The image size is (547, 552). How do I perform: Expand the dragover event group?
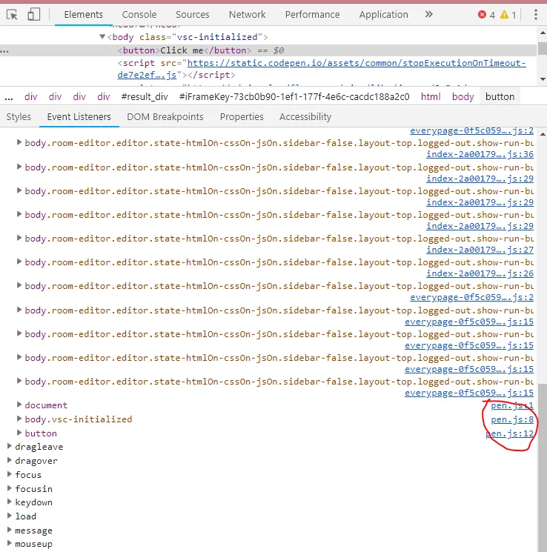coord(10,460)
